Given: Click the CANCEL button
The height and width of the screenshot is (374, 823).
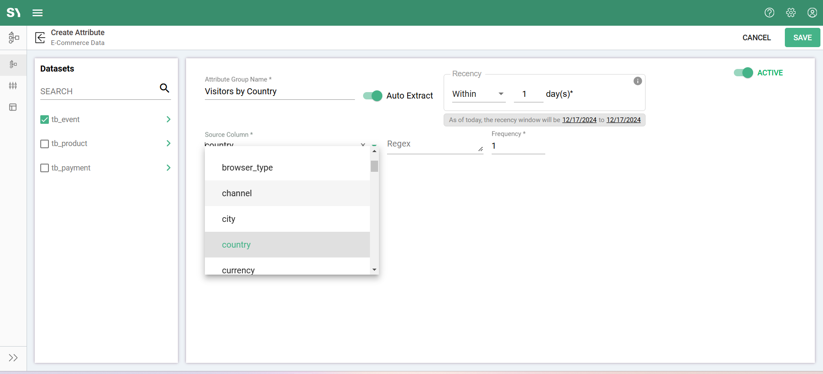Looking at the screenshot, I should (x=756, y=38).
